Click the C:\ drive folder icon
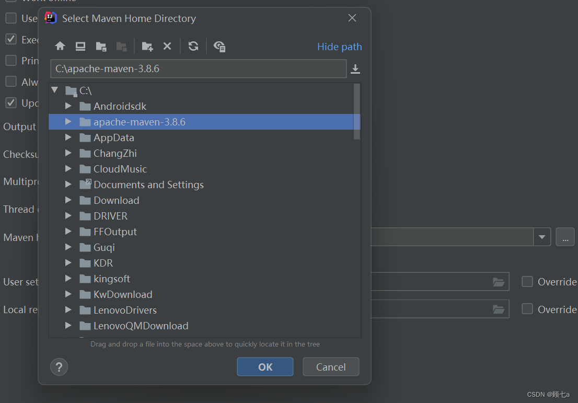Viewport: 578px width, 403px height. click(71, 91)
